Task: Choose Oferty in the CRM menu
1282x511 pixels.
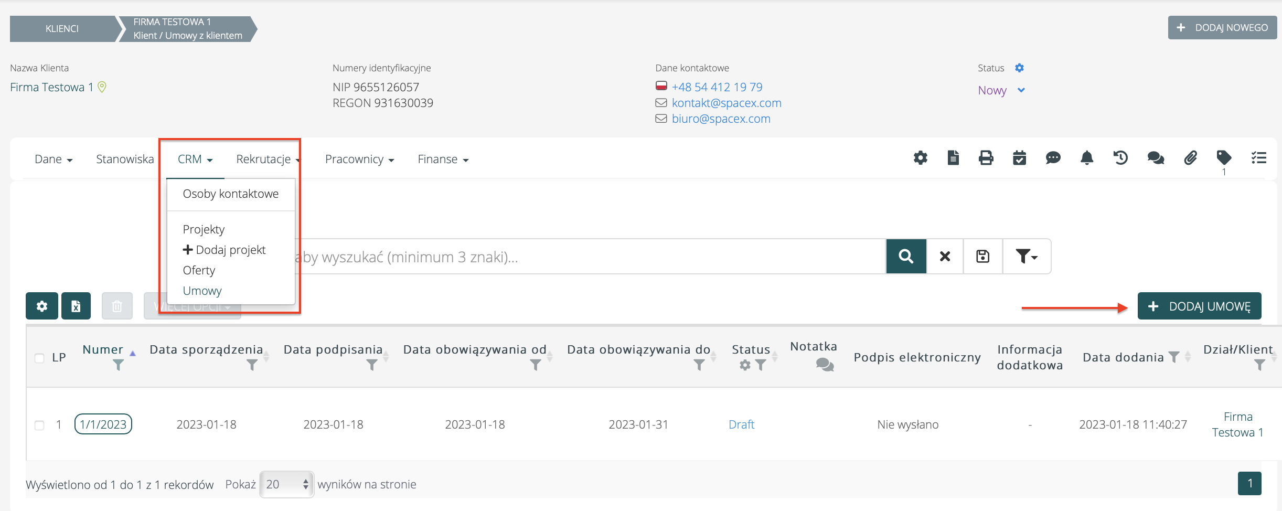Action: [x=199, y=270]
